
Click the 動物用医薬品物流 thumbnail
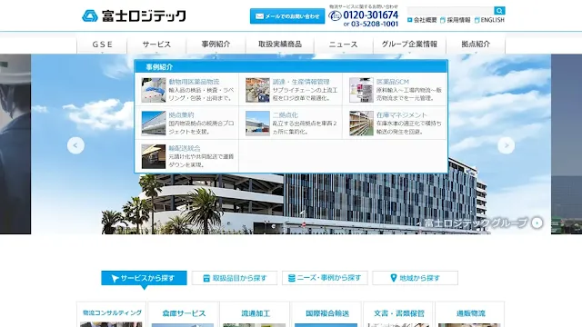click(x=154, y=90)
